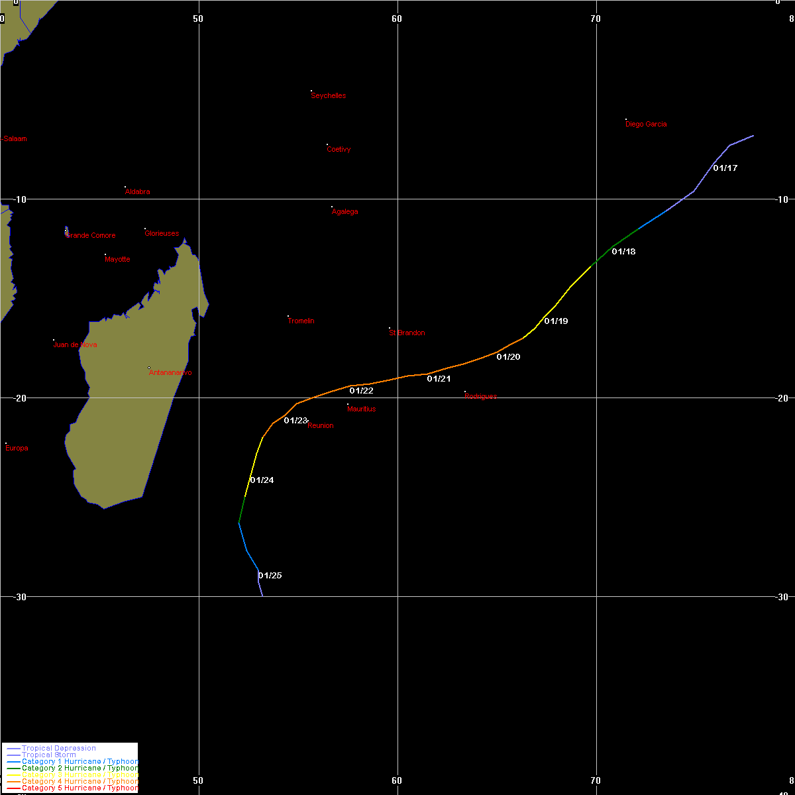Select the 01/20 track date marker
Screen dimensions: 795x795
508,357
